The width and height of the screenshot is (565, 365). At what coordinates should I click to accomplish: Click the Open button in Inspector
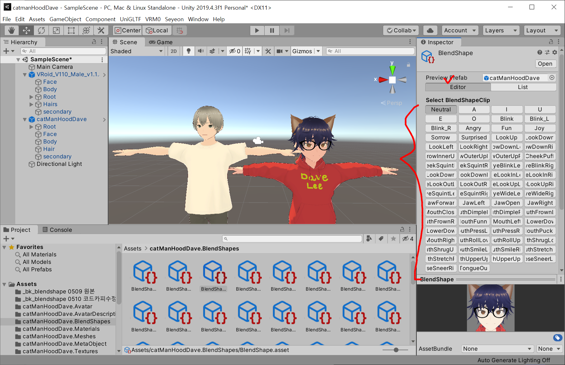click(x=545, y=64)
